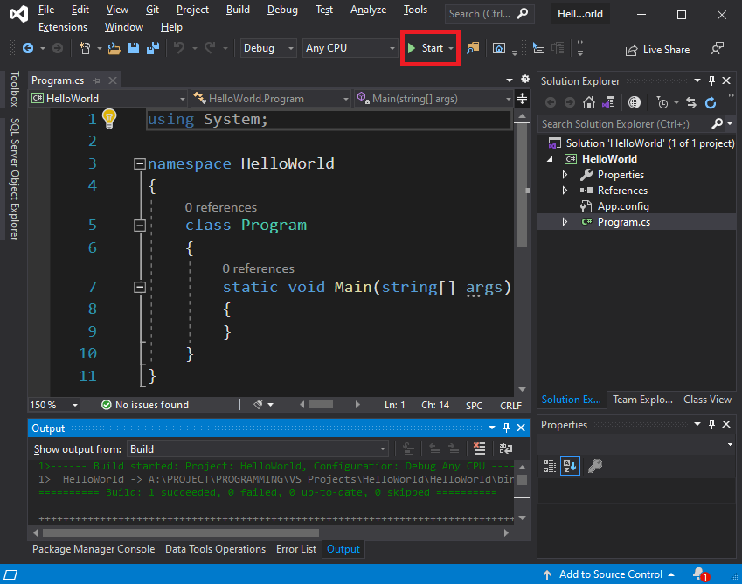The image size is (742, 584).
Task: Toggle Categorized view in Properties panel
Action: (550, 466)
